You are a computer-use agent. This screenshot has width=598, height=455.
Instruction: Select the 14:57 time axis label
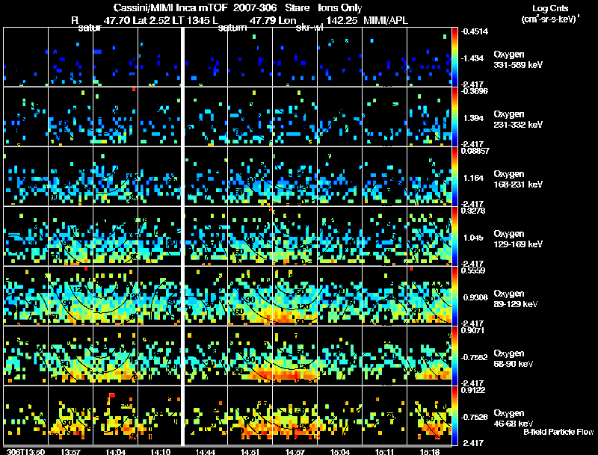pyautogui.click(x=295, y=451)
